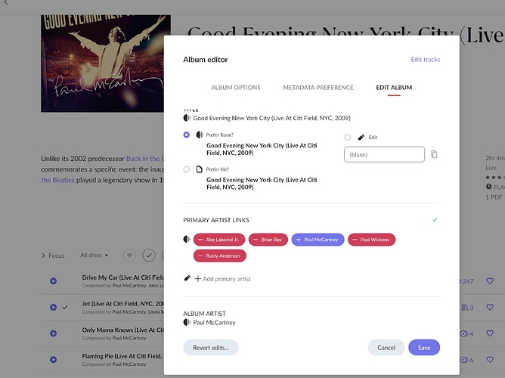Select the Prefer Roon title radio button
This screenshot has height=378, width=505.
[187, 135]
